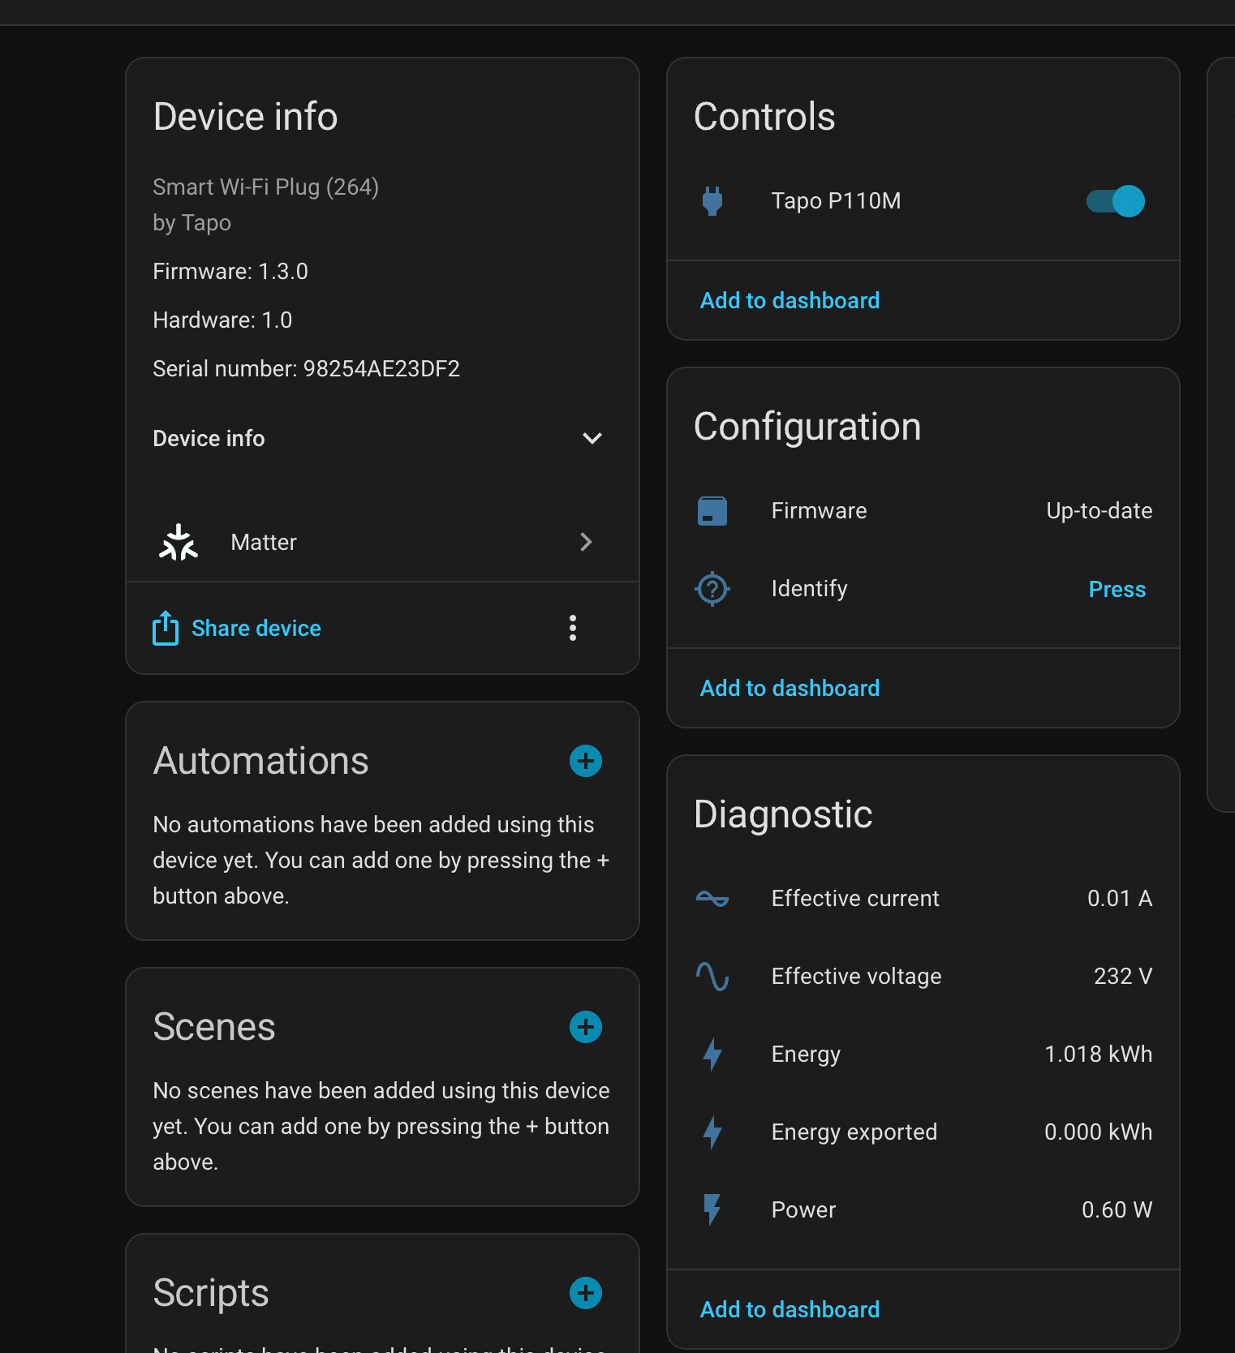Click the Configuration card heading

tap(807, 427)
